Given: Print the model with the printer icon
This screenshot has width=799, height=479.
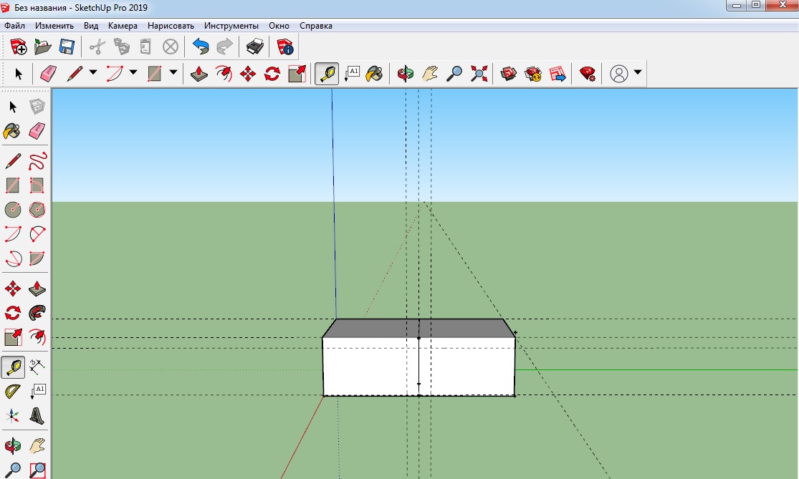Looking at the screenshot, I should 255,47.
